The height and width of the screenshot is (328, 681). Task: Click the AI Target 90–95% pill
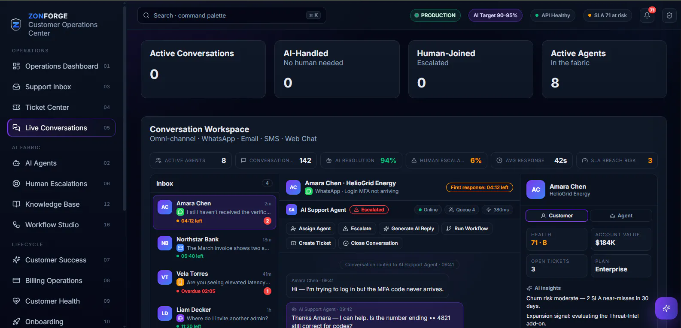pos(495,15)
